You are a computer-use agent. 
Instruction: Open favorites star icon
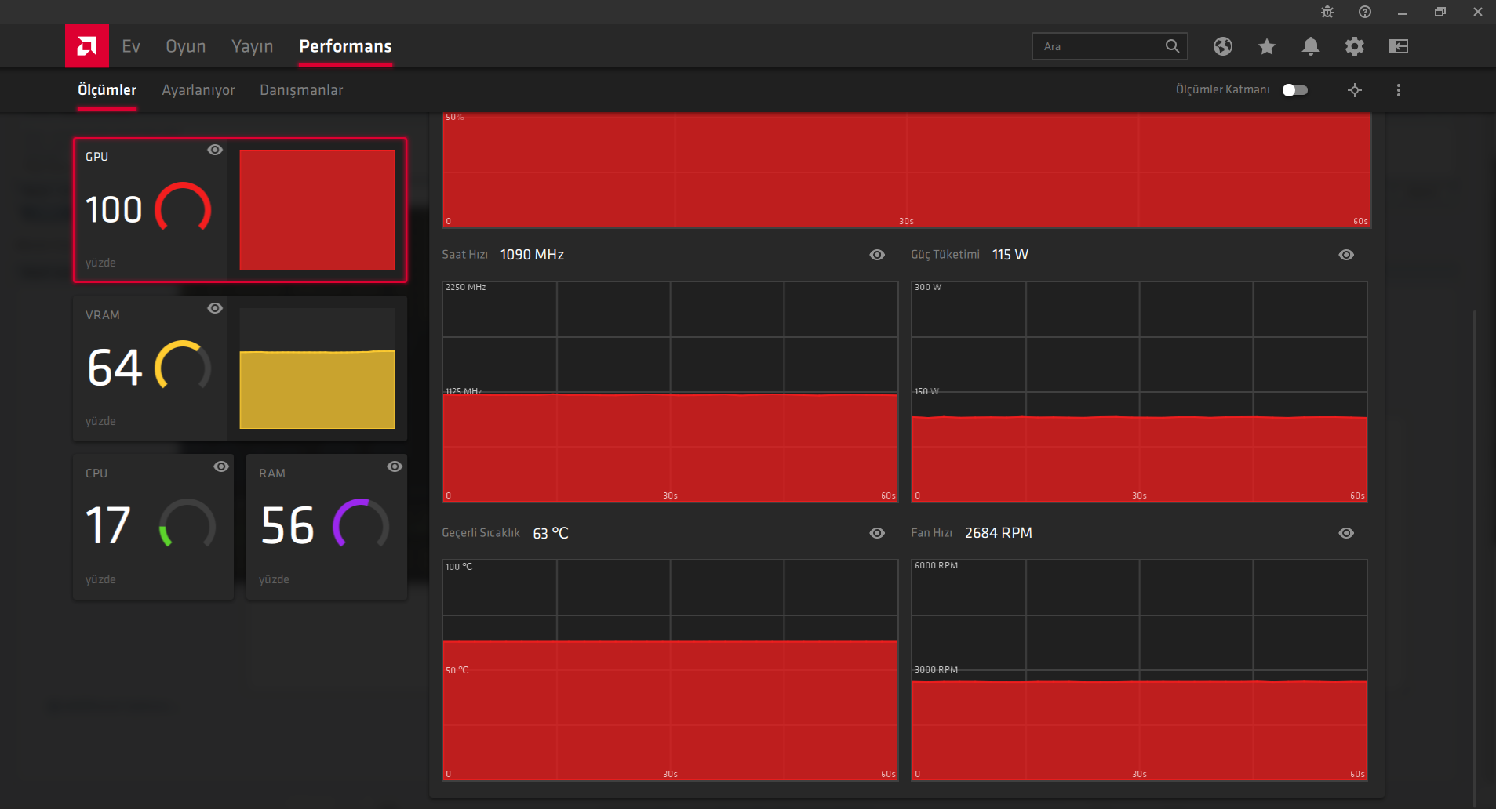coord(1267,46)
